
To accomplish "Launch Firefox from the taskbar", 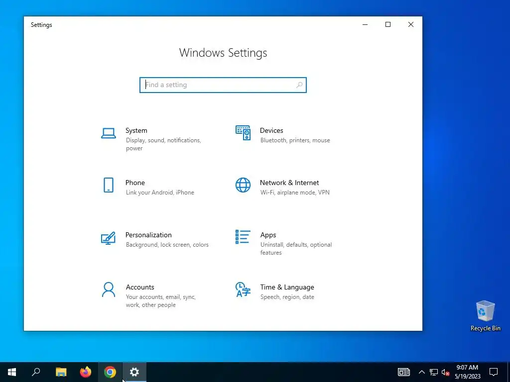I will click(86, 372).
